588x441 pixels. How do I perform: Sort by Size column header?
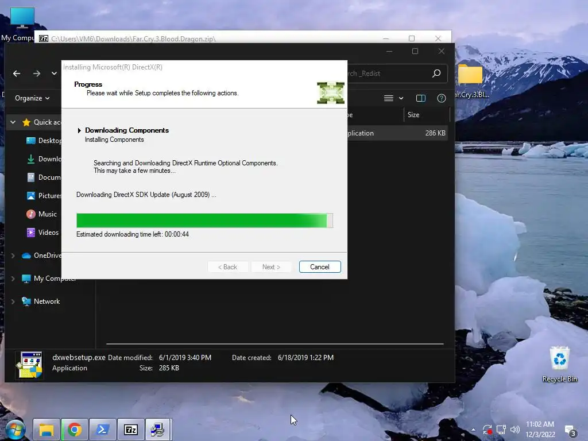[427, 115]
